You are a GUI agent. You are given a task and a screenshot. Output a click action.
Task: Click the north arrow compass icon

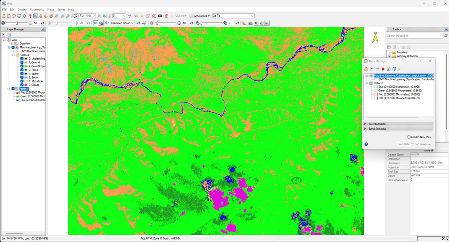(375, 38)
